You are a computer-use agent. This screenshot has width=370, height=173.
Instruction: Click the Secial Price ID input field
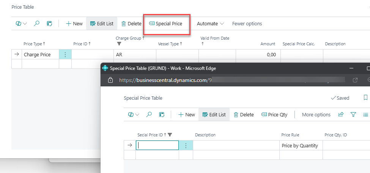pos(157,145)
